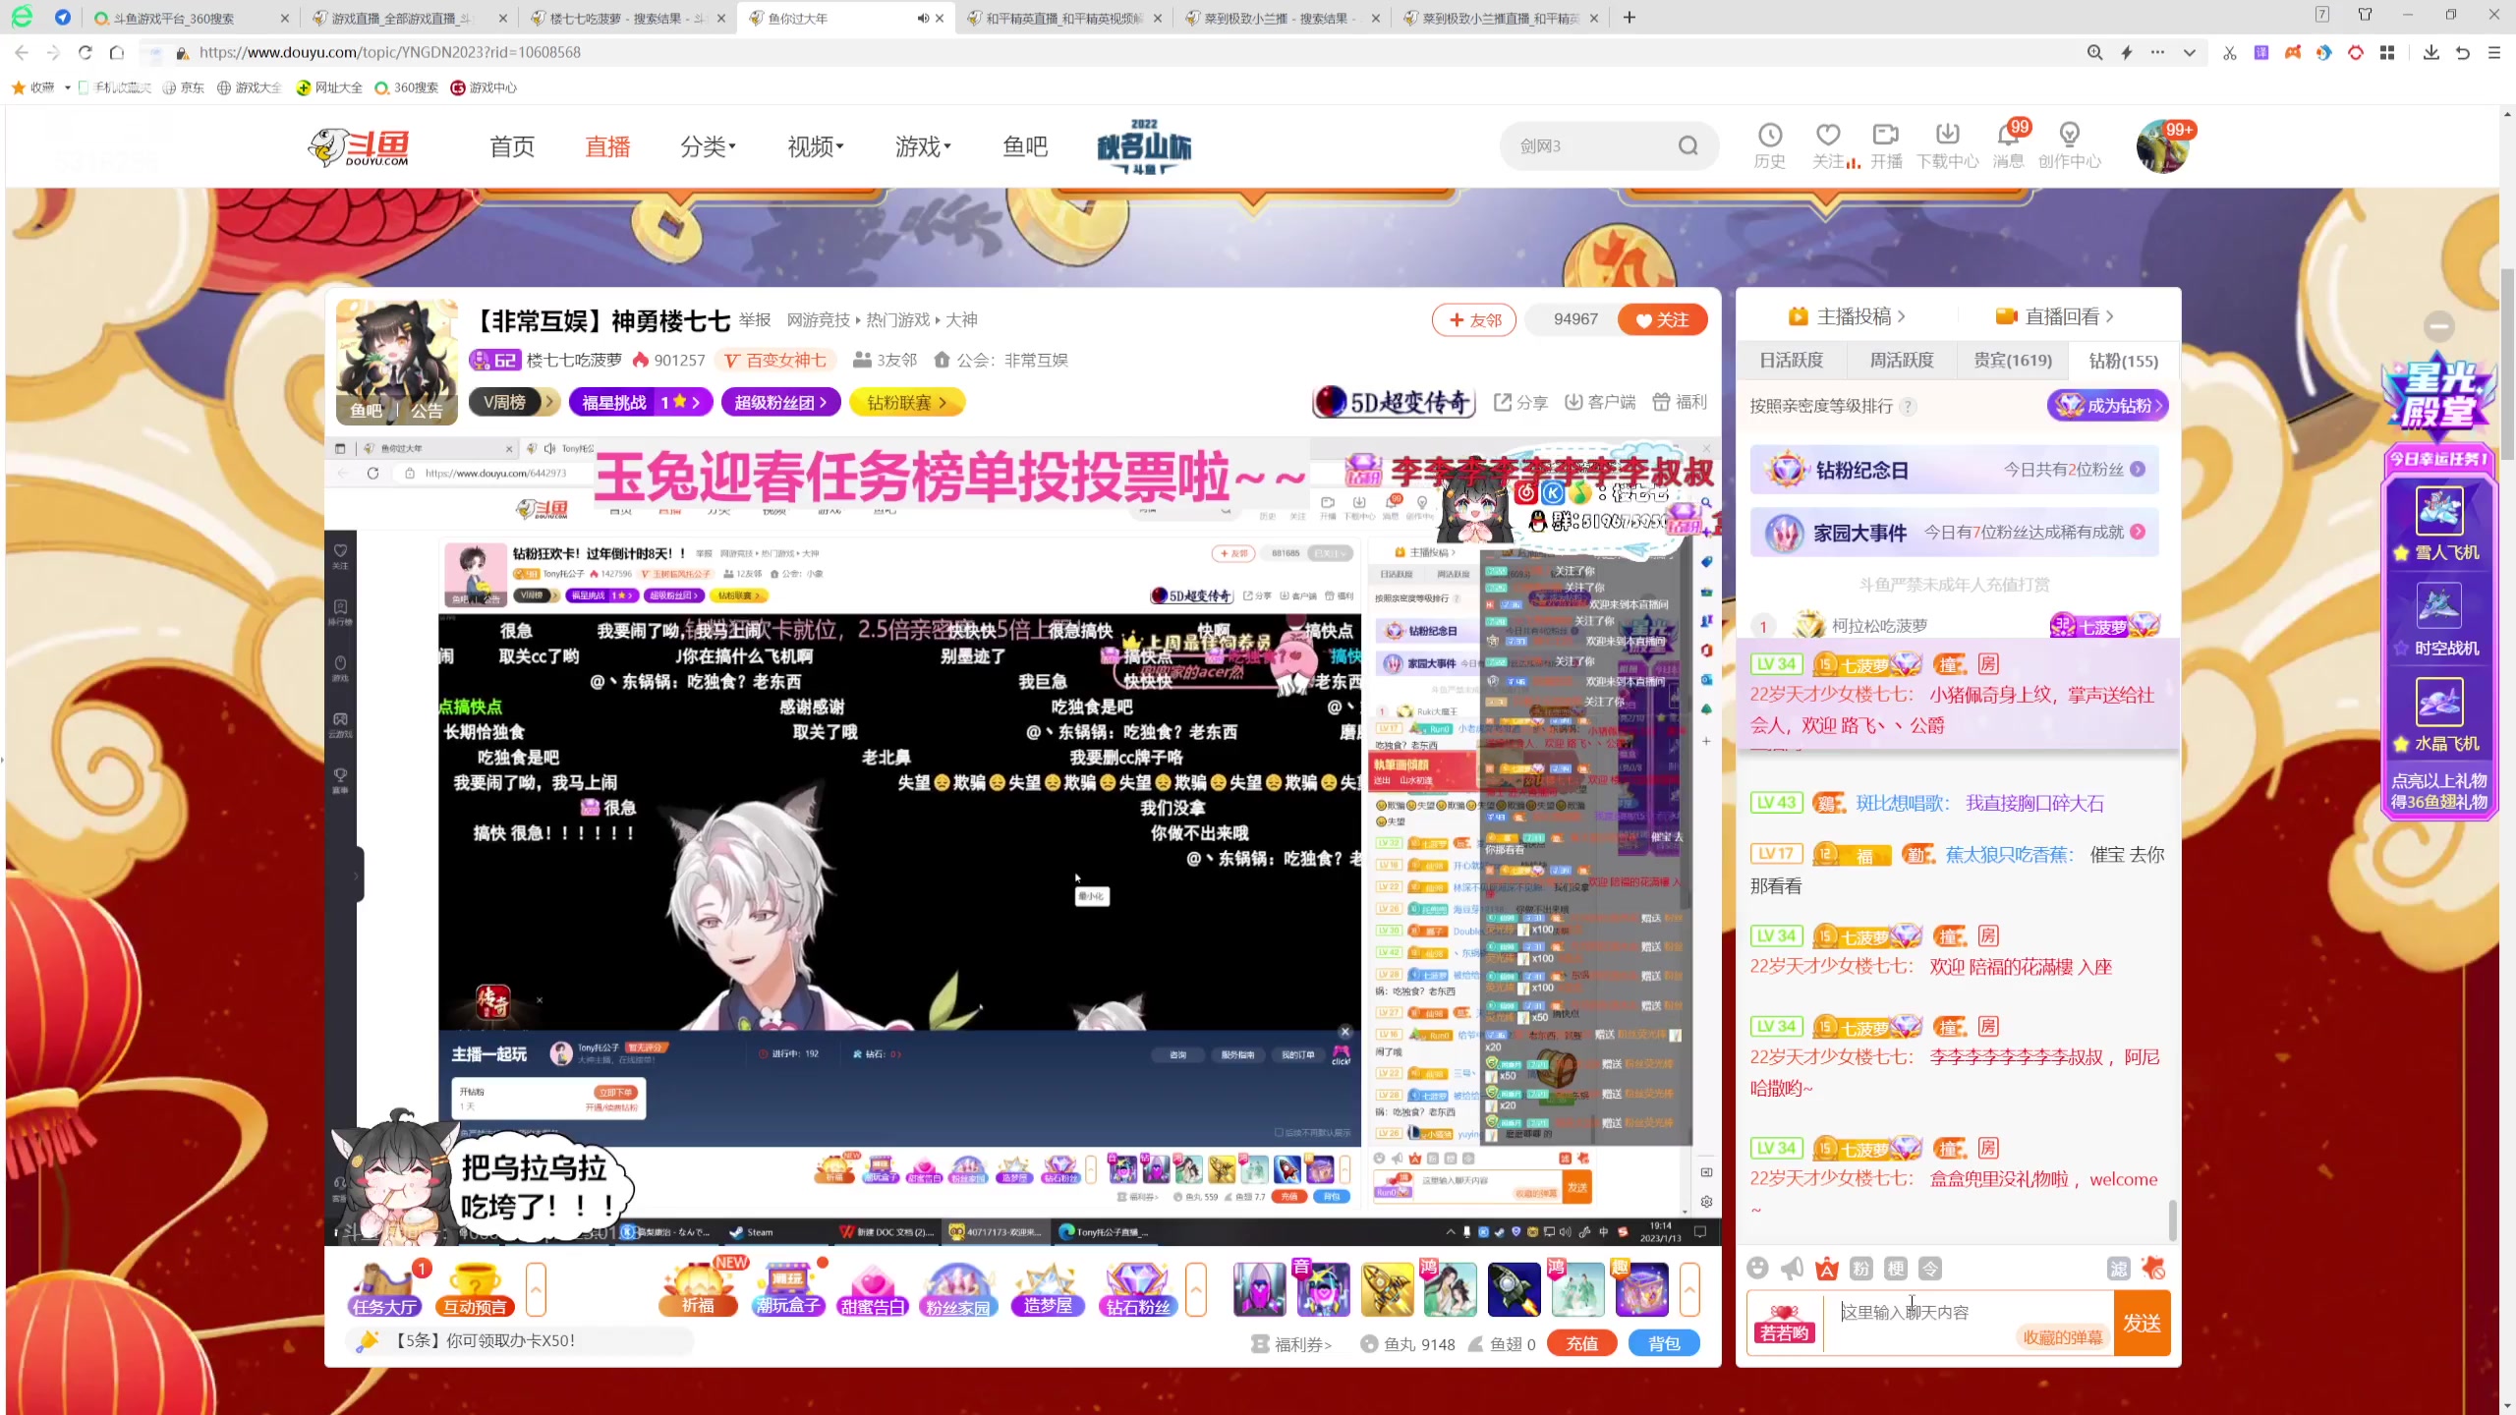Open the 钻石粉丝 diamond icon
2516x1415 pixels.
pyautogui.click(x=1138, y=1289)
